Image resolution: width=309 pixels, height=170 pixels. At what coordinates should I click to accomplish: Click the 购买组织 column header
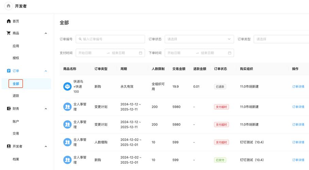tap(246, 69)
